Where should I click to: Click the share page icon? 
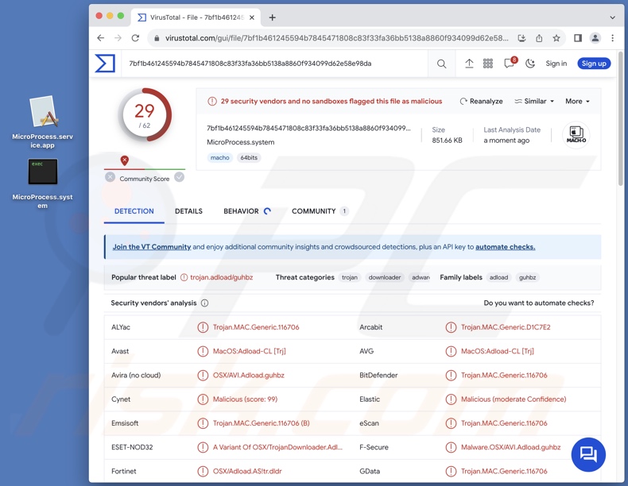click(x=539, y=38)
